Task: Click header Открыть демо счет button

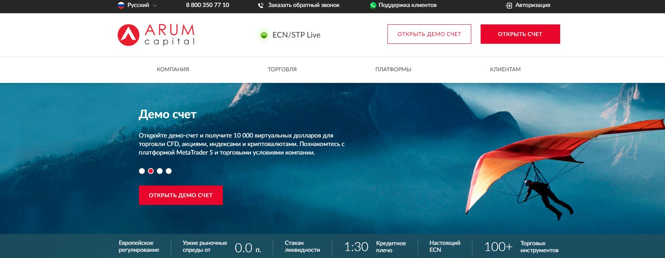Action: coord(429,34)
